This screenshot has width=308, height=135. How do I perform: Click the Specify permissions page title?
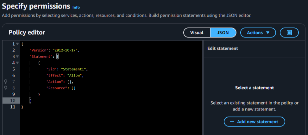36,6
